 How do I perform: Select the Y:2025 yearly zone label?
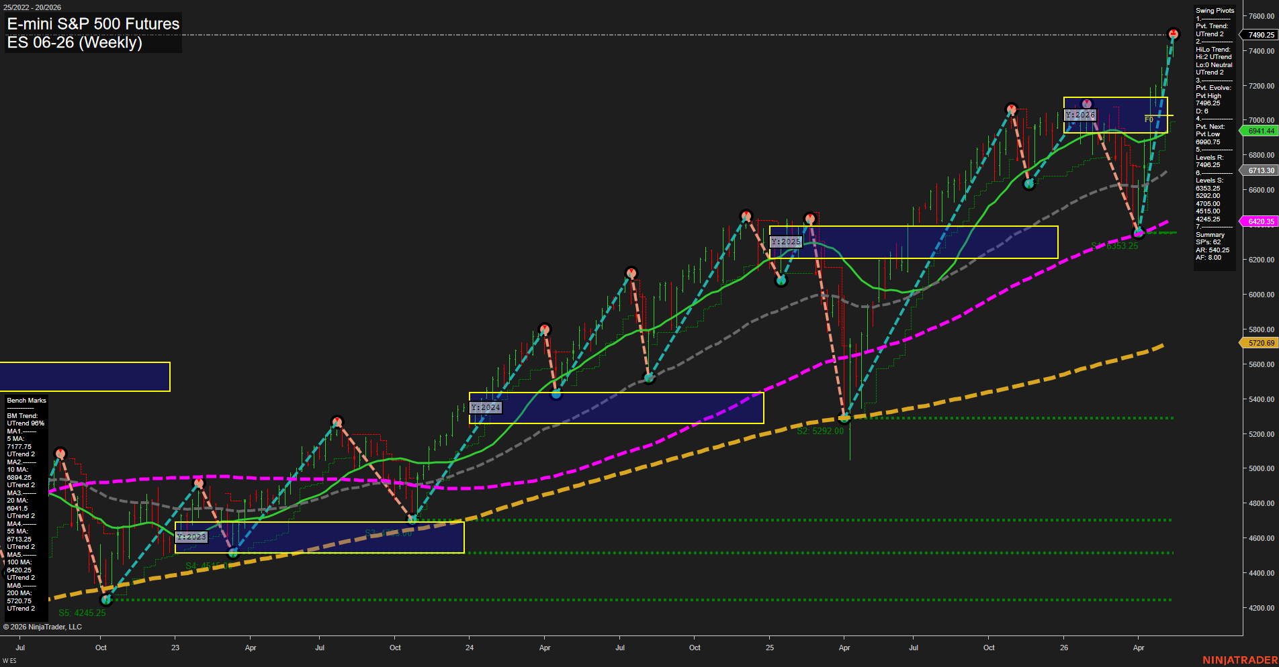click(786, 242)
